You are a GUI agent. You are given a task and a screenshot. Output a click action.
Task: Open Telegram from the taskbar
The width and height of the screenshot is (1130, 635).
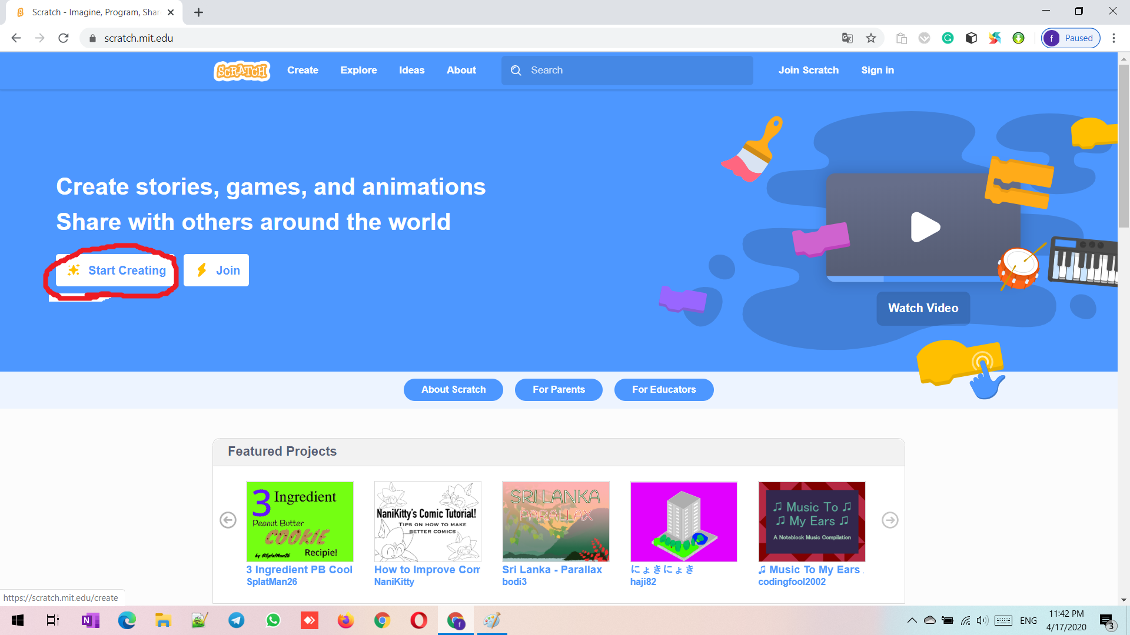click(237, 620)
